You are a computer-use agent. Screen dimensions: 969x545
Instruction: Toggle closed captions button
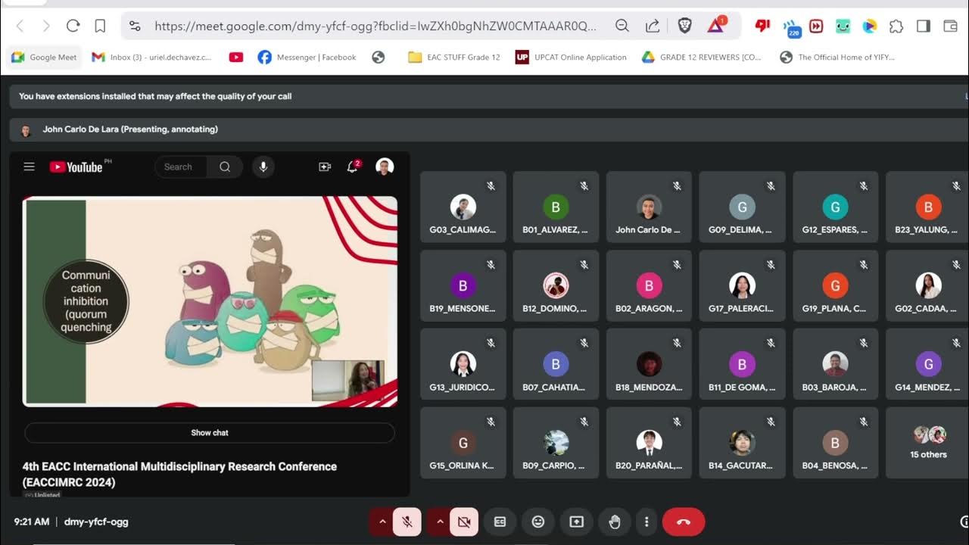[500, 522]
